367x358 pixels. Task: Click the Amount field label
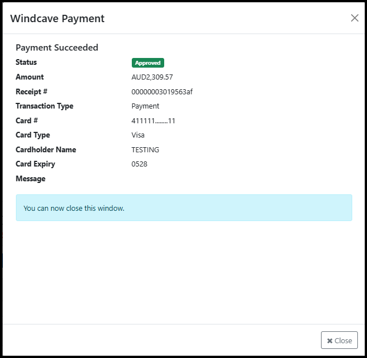[x=30, y=77]
